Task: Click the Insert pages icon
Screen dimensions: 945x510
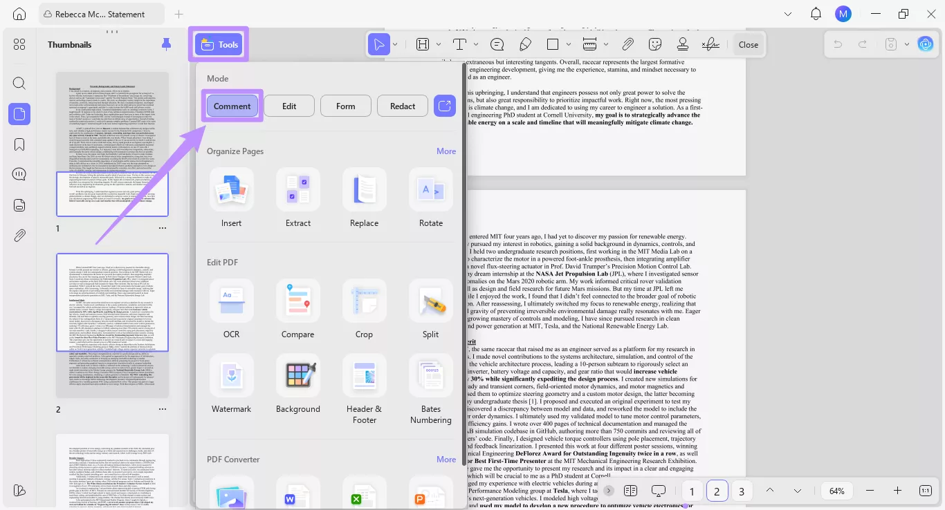Action: click(232, 189)
